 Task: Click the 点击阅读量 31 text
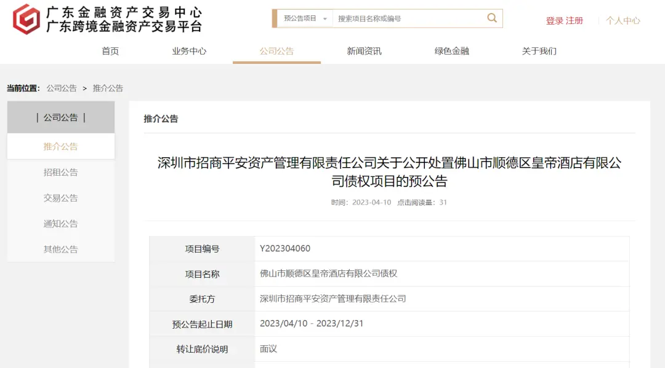(x=422, y=203)
